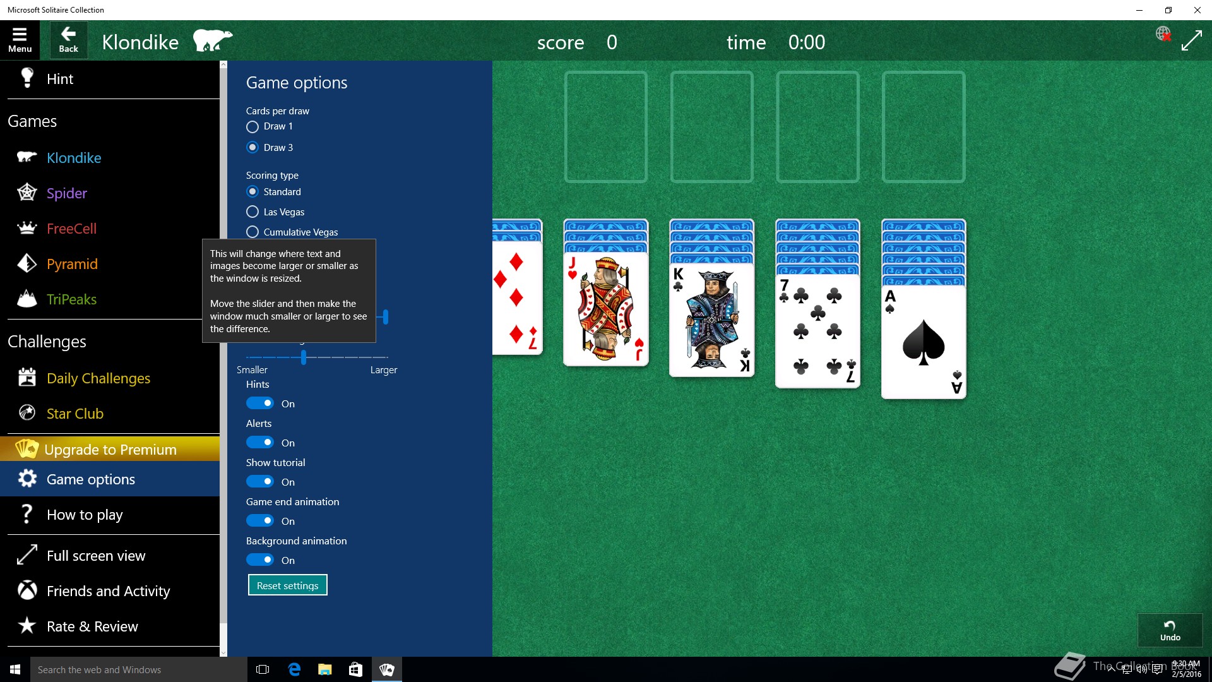The height and width of the screenshot is (682, 1212).
Task: Launch Microsoft Edge from taskbar
Action: click(x=294, y=669)
